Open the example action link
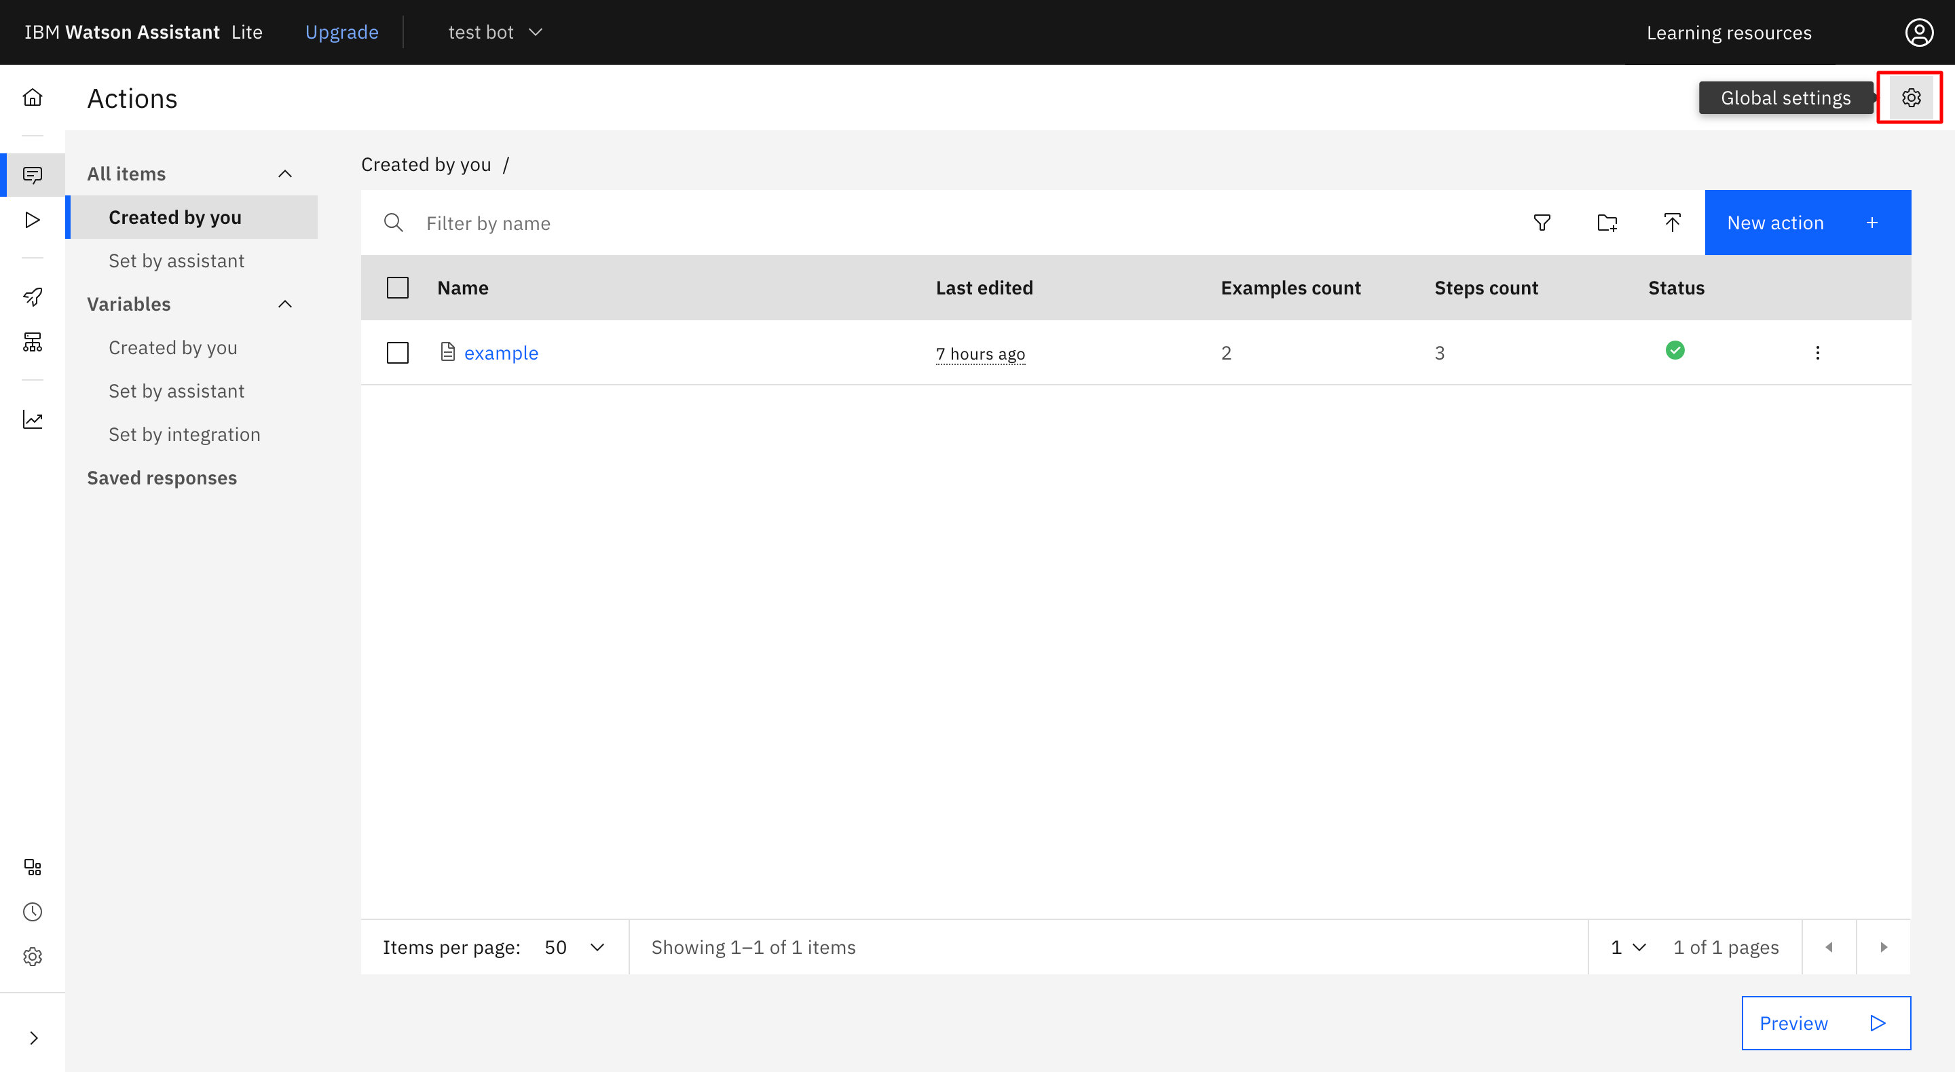1955x1072 pixels. click(501, 353)
